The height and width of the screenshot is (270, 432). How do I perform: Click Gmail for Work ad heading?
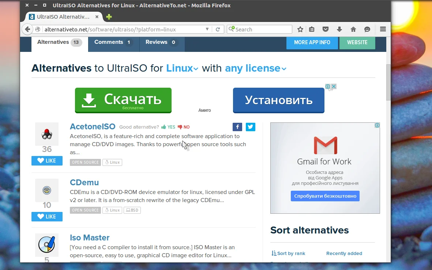[324, 161]
